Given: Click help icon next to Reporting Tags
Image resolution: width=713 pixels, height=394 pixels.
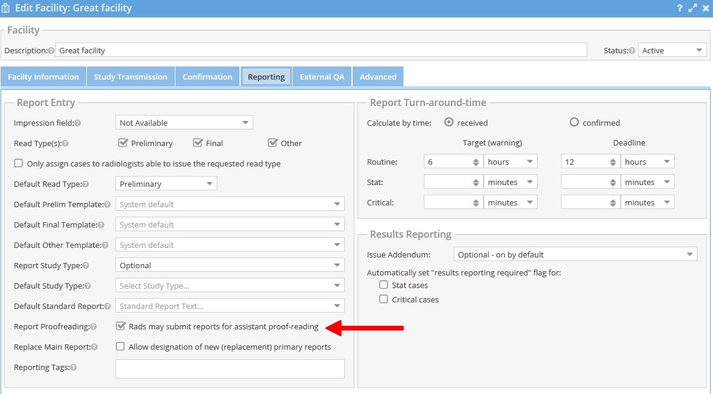Looking at the screenshot, I should tap(74, 368).
